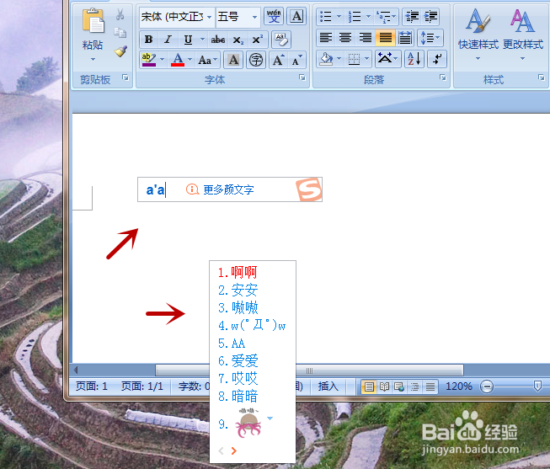550x469 pixels.
Task: Apply character border icon
Action: click(x=296, y=16)
